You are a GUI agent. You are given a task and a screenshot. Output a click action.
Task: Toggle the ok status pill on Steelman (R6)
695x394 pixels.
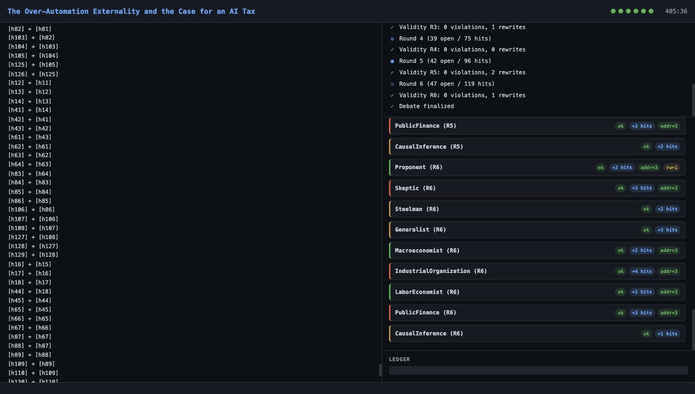point(646,209)
